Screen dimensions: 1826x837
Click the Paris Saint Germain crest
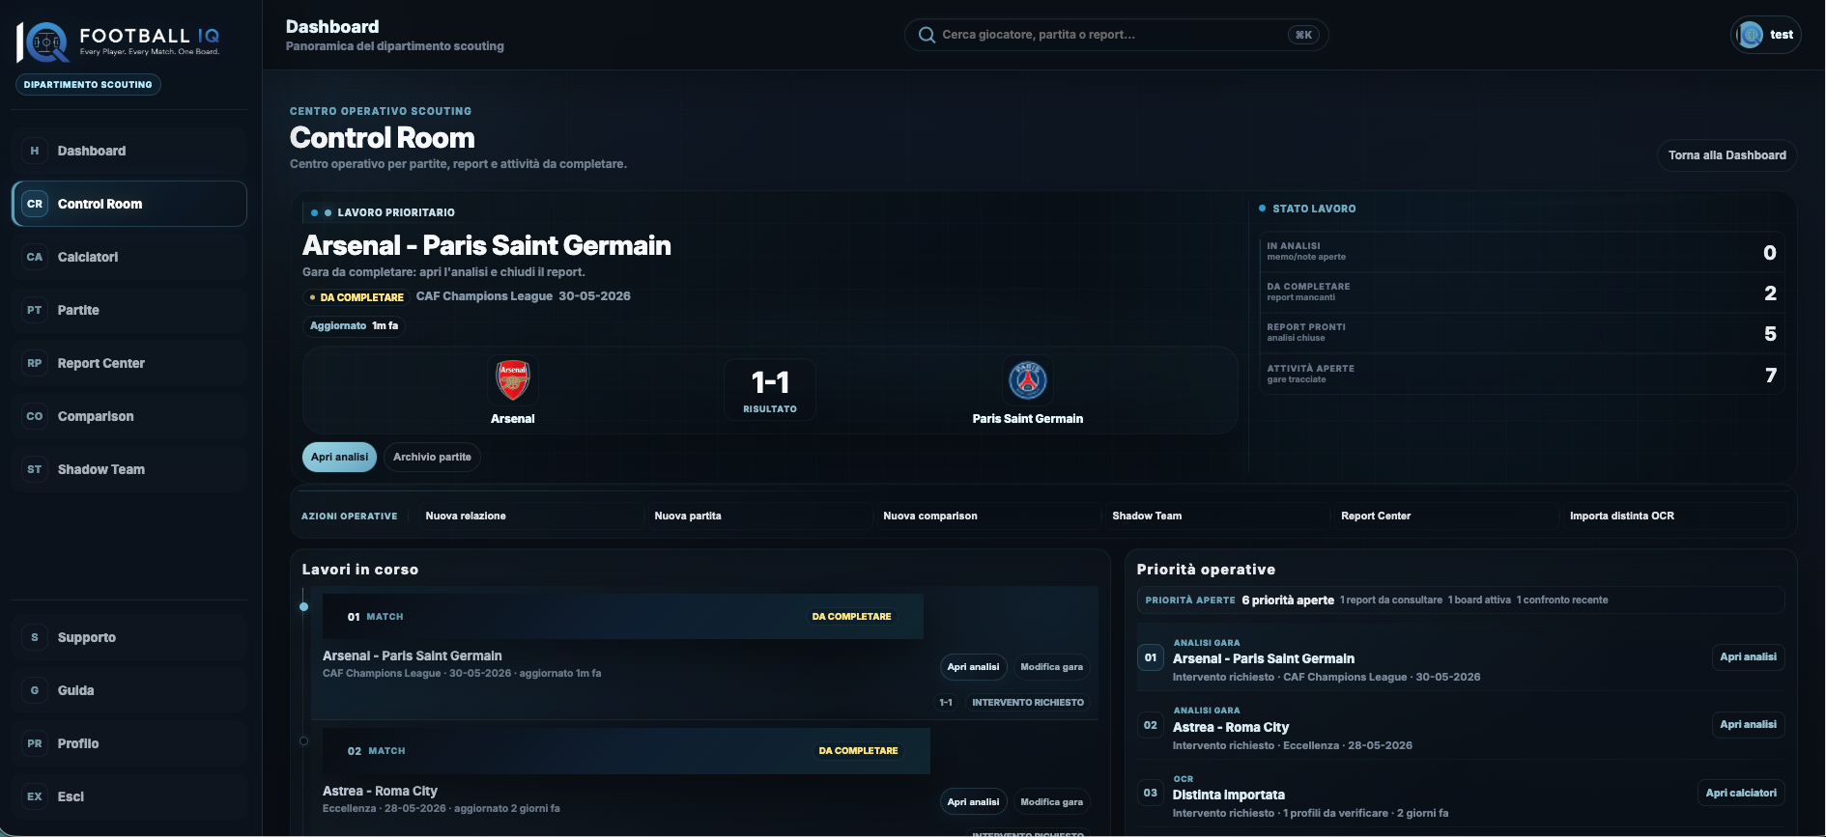pos(1028,379)
